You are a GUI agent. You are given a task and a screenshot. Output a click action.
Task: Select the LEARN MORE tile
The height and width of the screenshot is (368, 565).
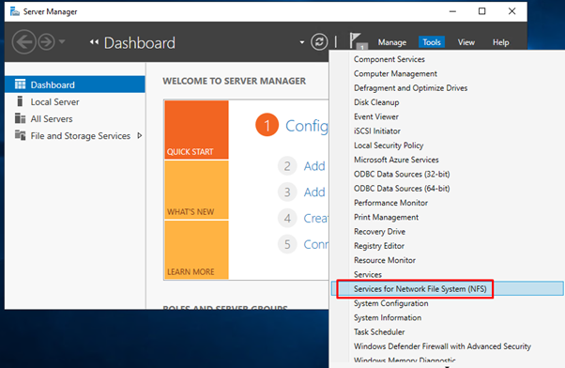click(196, 250)
